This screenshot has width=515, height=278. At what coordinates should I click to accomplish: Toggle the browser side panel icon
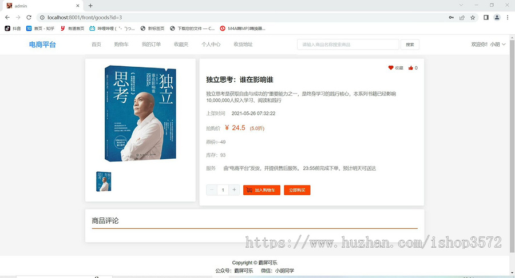pos(486,17)
